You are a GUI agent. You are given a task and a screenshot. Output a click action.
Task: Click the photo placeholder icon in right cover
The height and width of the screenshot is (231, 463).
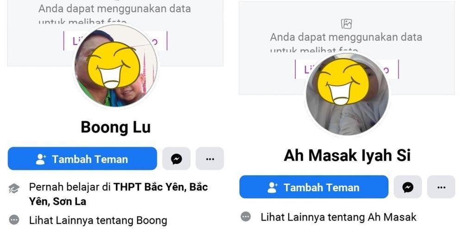coord(346,24)
